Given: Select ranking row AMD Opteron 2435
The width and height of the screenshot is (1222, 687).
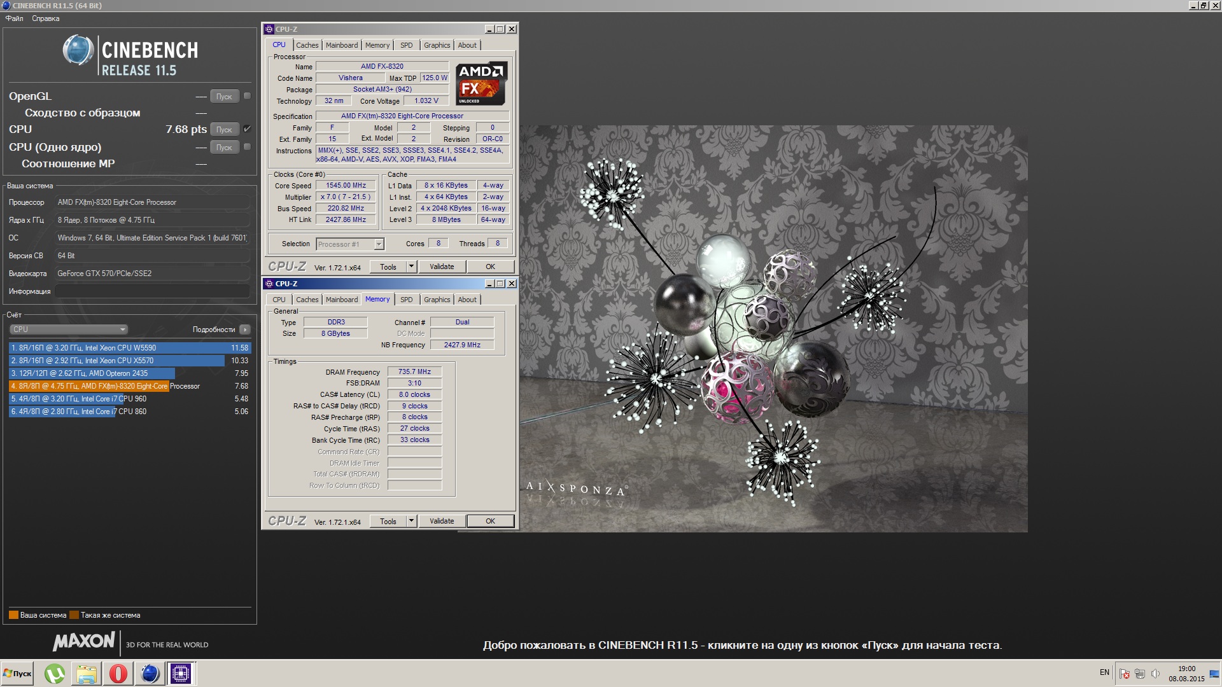Looking at the screenshot, I should pos(130,373).
